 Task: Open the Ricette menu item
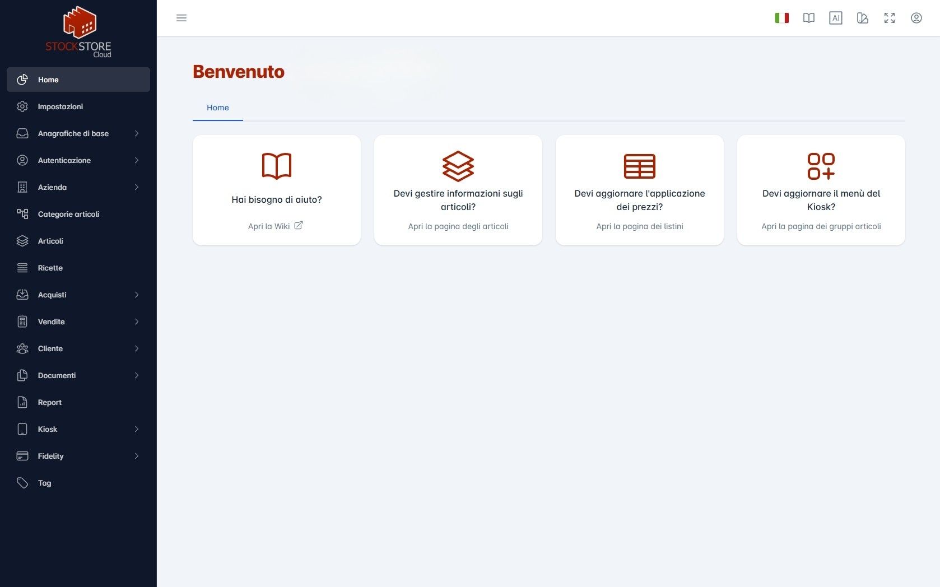78,268
